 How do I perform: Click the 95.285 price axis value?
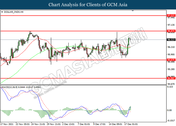171,69
